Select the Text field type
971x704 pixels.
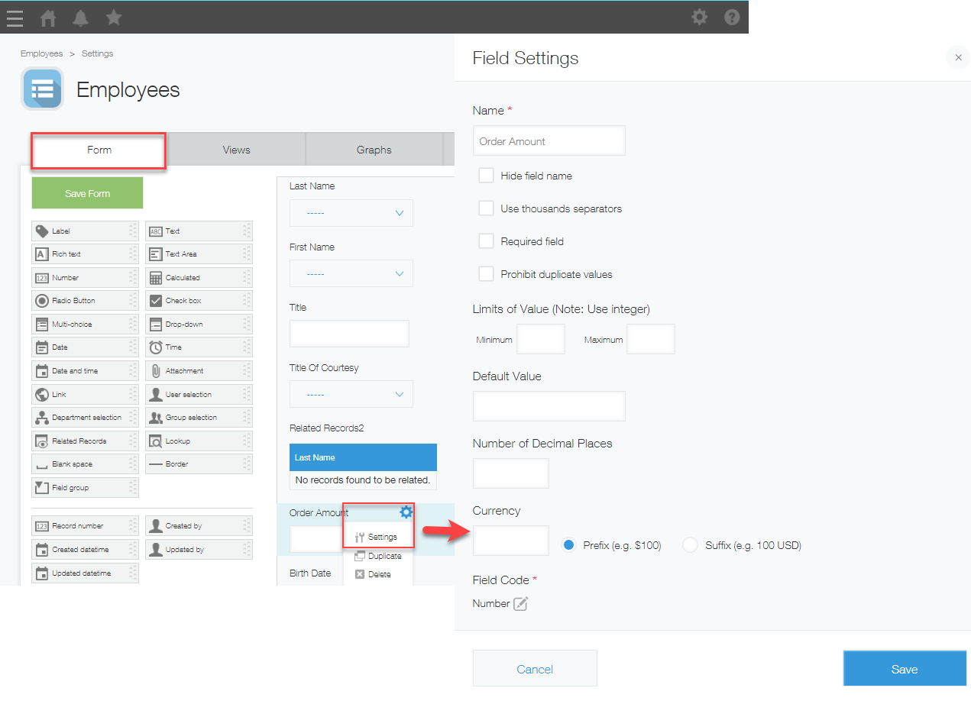coord(199,231)
